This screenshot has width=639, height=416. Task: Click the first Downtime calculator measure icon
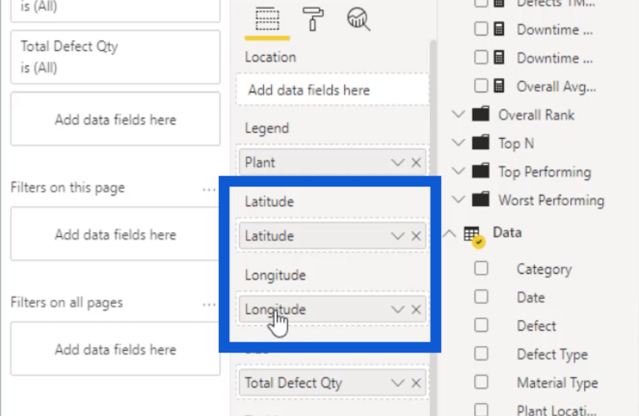(499, 29)
